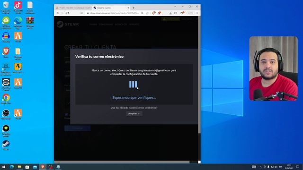The width and height of the screenshot is (303, 170).
Task: Open the Steam desktop shortcut
Action: [6, 145]
